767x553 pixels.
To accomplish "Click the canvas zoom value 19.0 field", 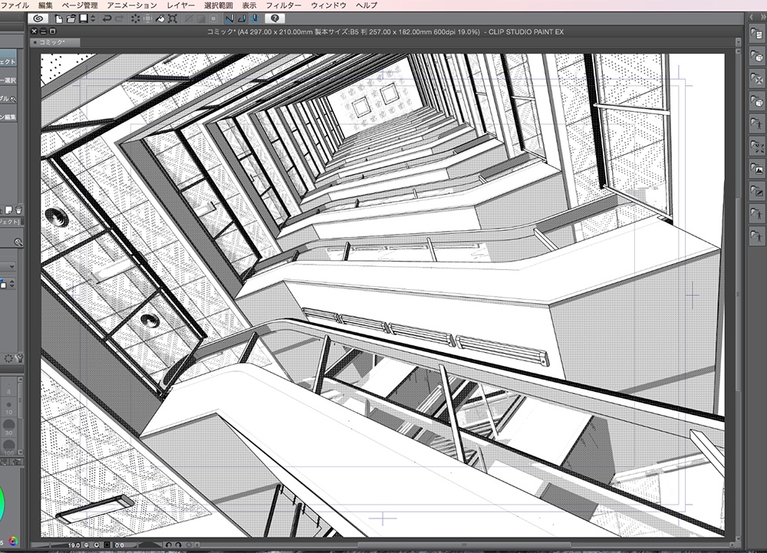I will [x=74, y=545].
